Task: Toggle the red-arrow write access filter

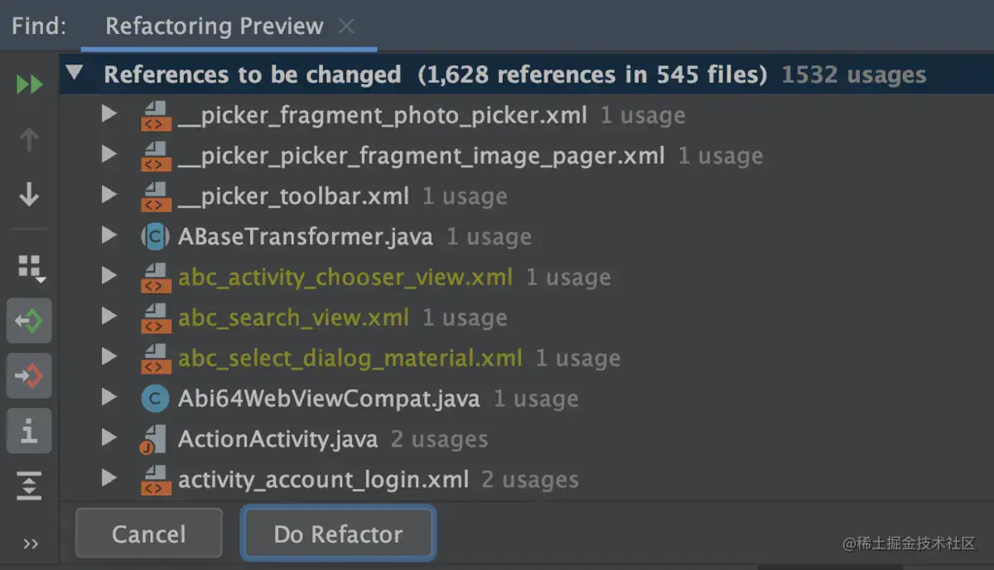Action: [x=30, y=377]
